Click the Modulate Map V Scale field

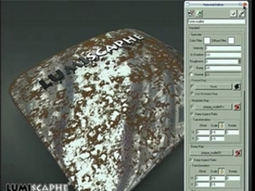[x=218, y=138]
